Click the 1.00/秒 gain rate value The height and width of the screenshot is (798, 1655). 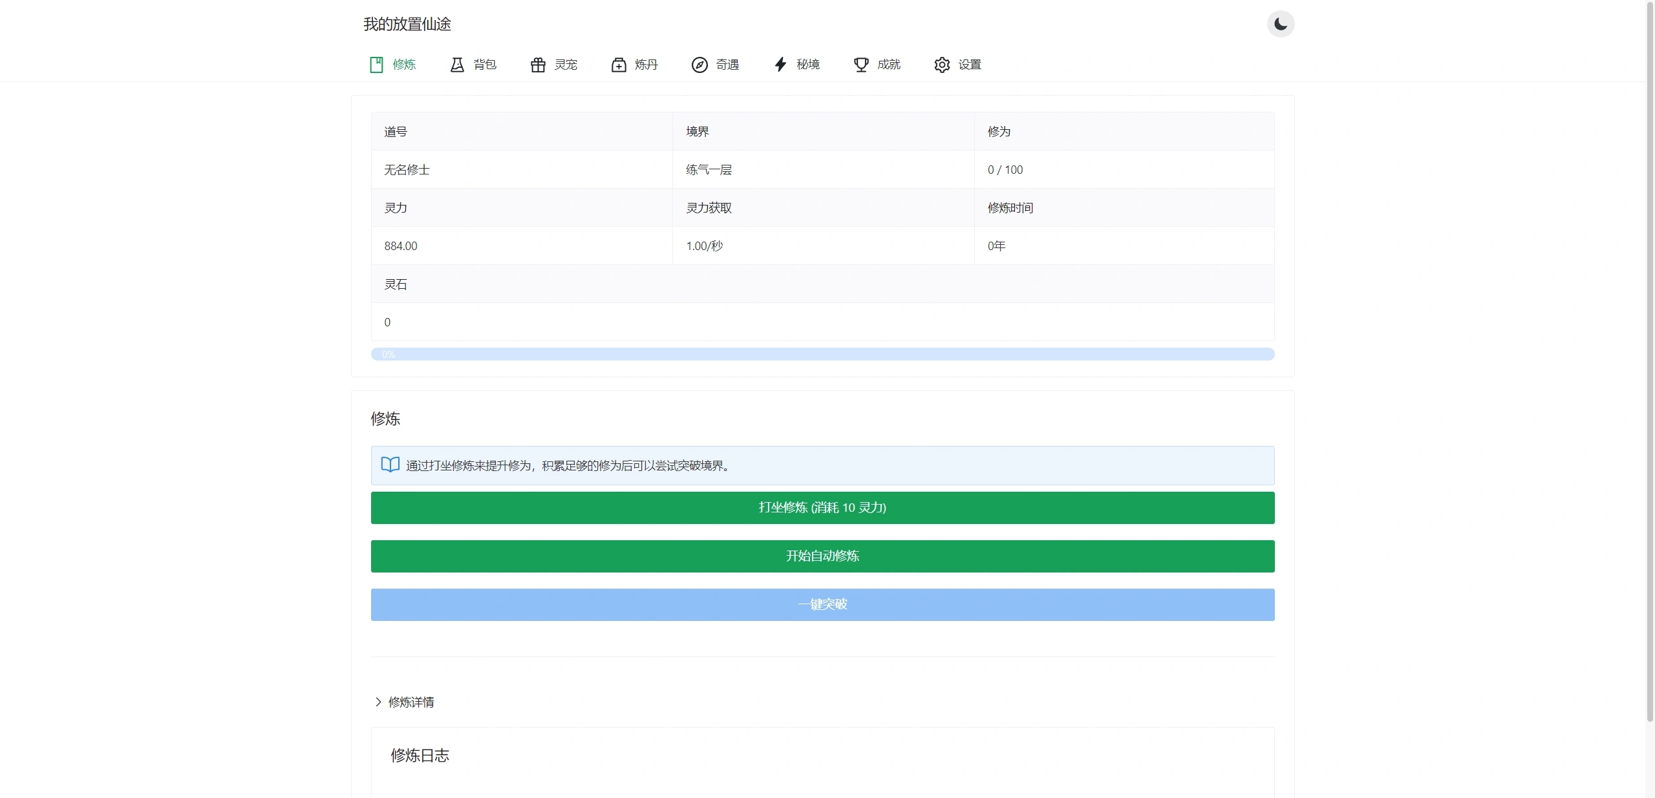(705, 246)
